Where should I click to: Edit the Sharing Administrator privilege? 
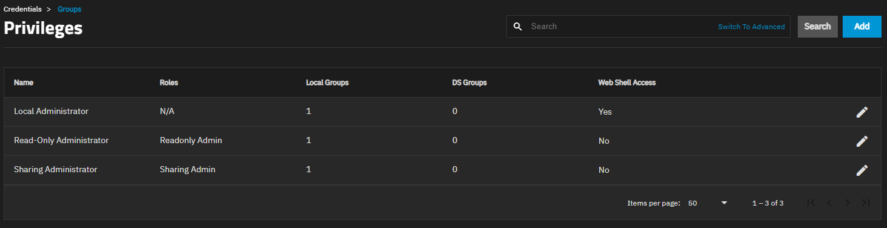pos(862,170)
